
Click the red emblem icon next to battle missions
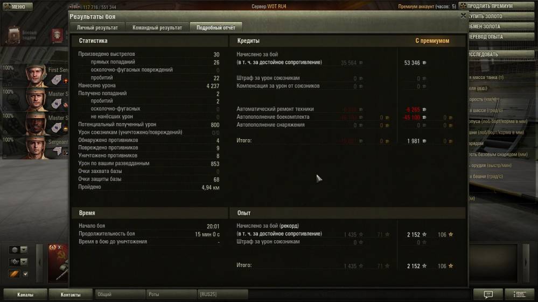click(x=57, y=35)
